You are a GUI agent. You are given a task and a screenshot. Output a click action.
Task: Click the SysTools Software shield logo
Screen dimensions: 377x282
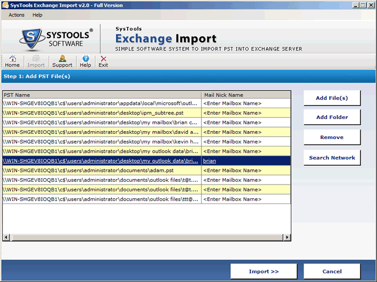(32, 39)
